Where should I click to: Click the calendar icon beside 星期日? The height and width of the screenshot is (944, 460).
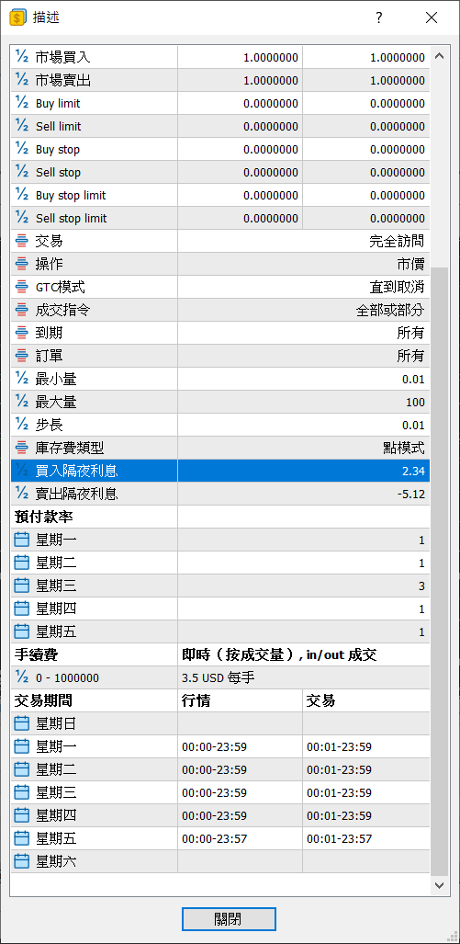click(22, 723)
